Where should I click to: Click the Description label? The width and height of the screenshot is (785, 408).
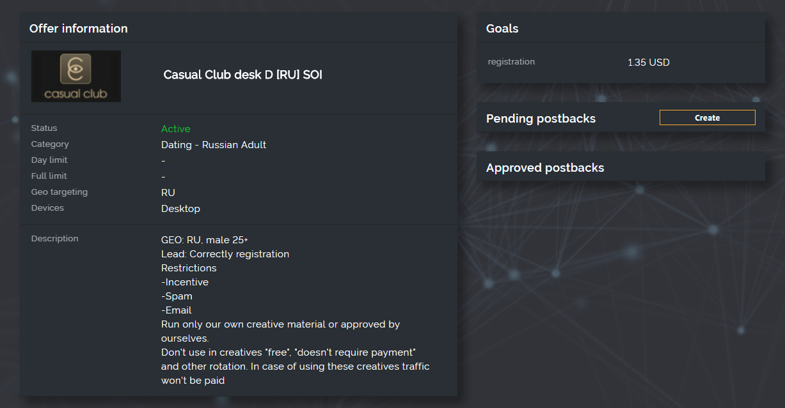click(x=55, y=239)
